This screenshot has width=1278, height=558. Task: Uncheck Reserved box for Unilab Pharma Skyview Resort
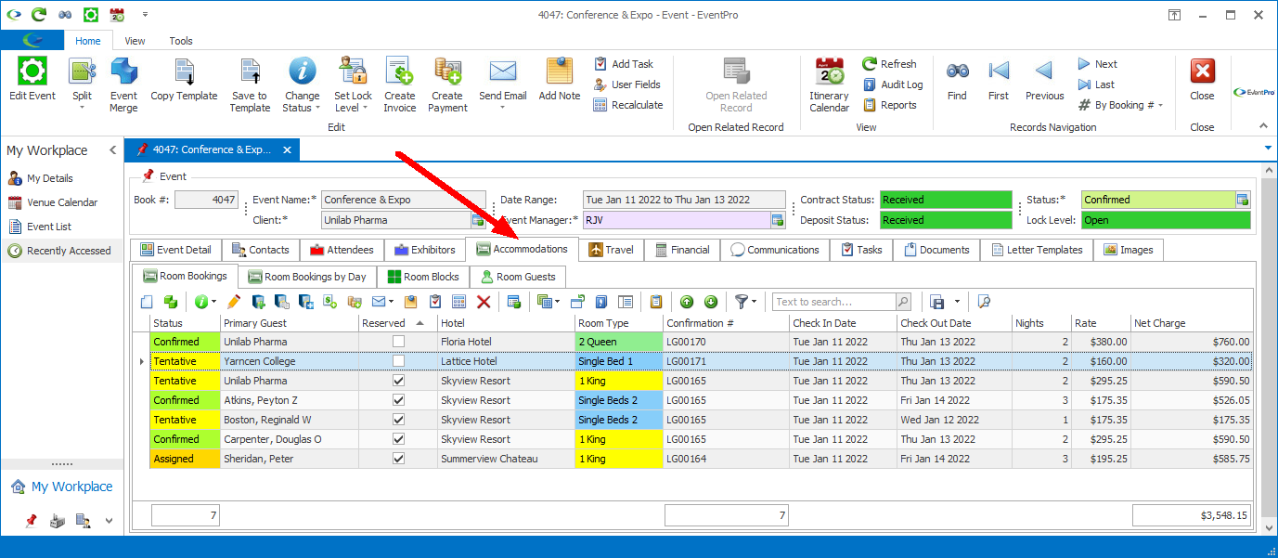(399, 381)
